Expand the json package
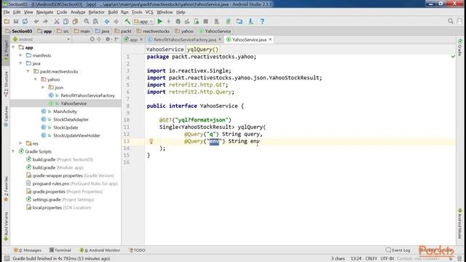 coord(43,87)
